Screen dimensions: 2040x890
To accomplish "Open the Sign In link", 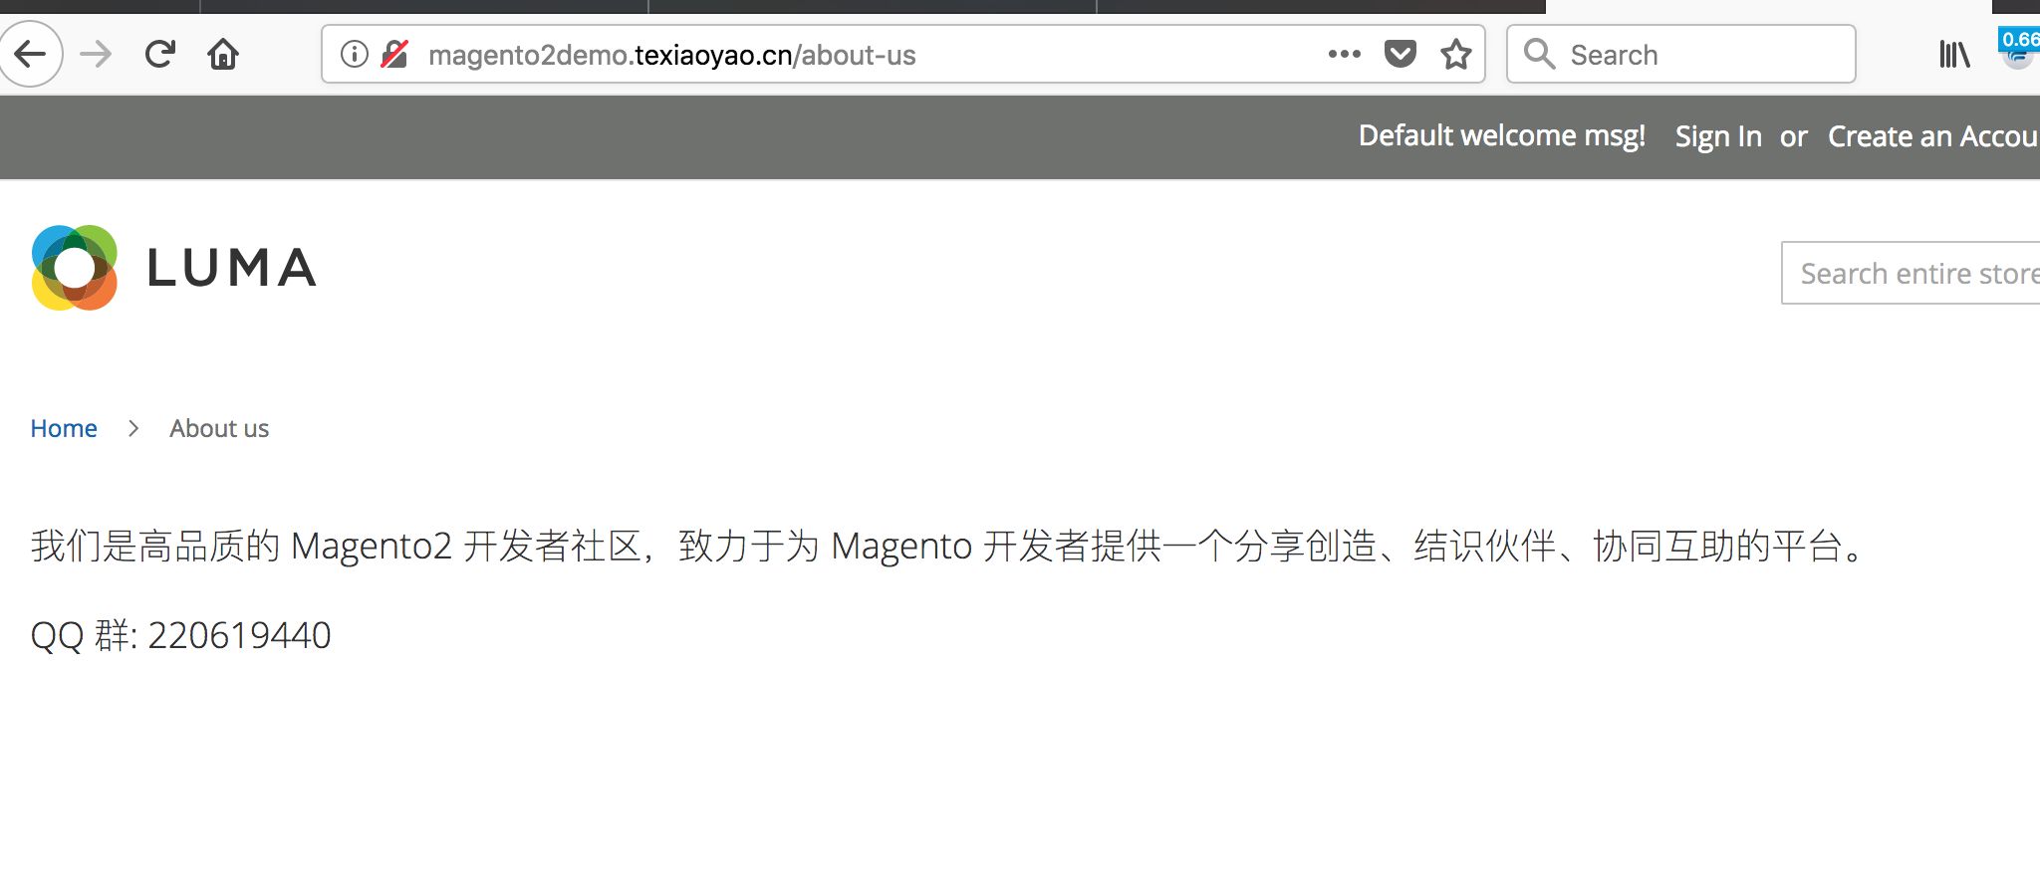I will [x=1718, y=136].
